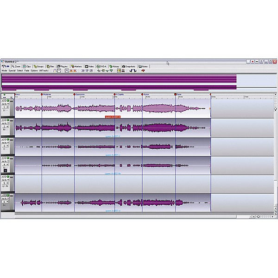
Task: Toggle the green mute button on track 5
Action: pyautogui.click(x=8, y=177)
